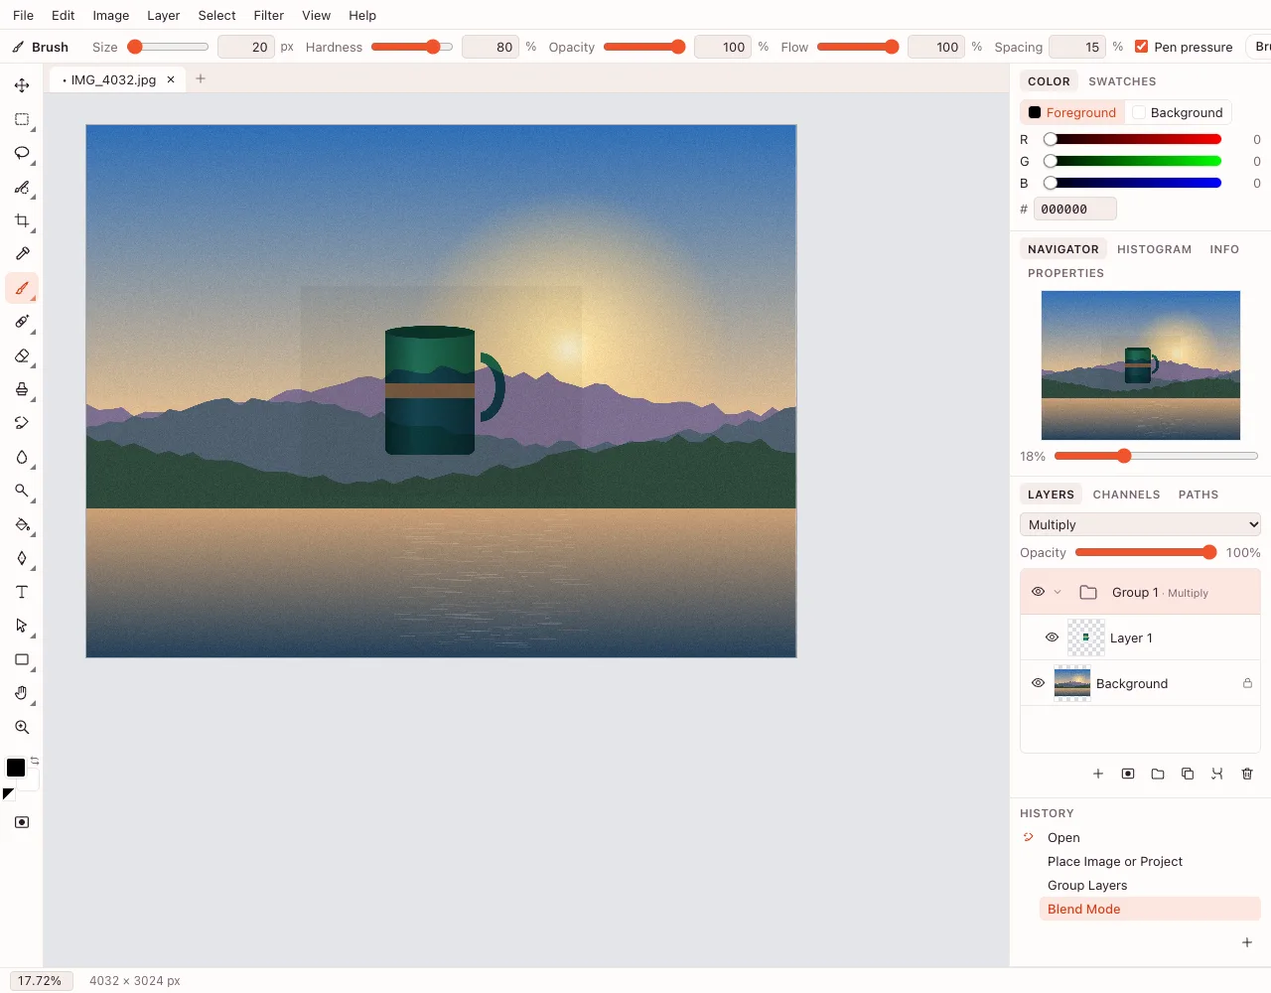The width and height of the screenshot is (1271, 993).
Task: Select the Rectangular Marquee tool
Action: pyautogui.click(x=22, y=119)
